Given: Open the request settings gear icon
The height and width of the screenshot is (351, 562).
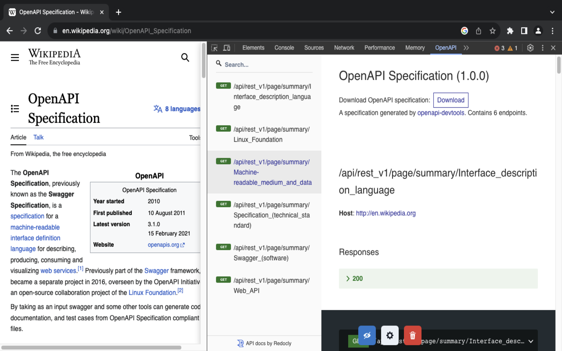Looking at the screenshot, I should [x=389, y=335].
